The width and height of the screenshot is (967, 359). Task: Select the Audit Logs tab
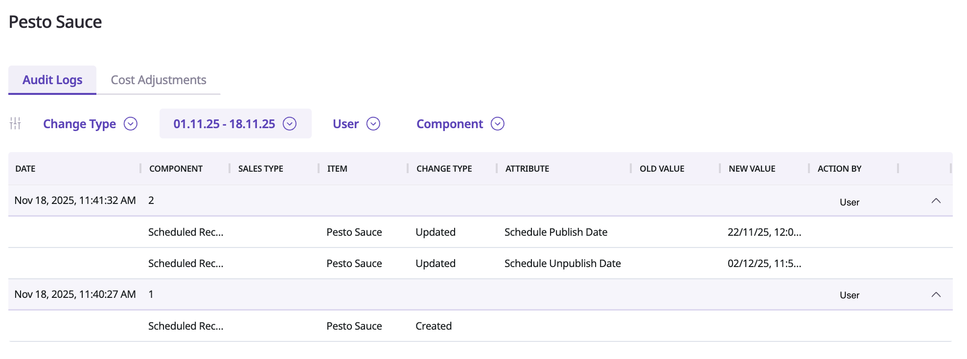point(52,80)
